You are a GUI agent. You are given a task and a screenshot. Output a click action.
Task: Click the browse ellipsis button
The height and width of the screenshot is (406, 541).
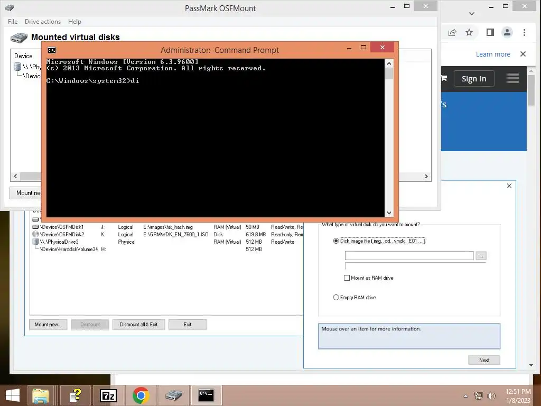(x=481, y=255)
